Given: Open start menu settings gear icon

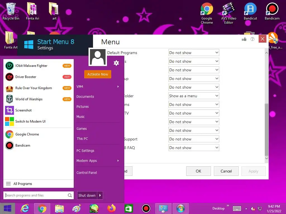Looking at the screenshot, I should (116, 63).
